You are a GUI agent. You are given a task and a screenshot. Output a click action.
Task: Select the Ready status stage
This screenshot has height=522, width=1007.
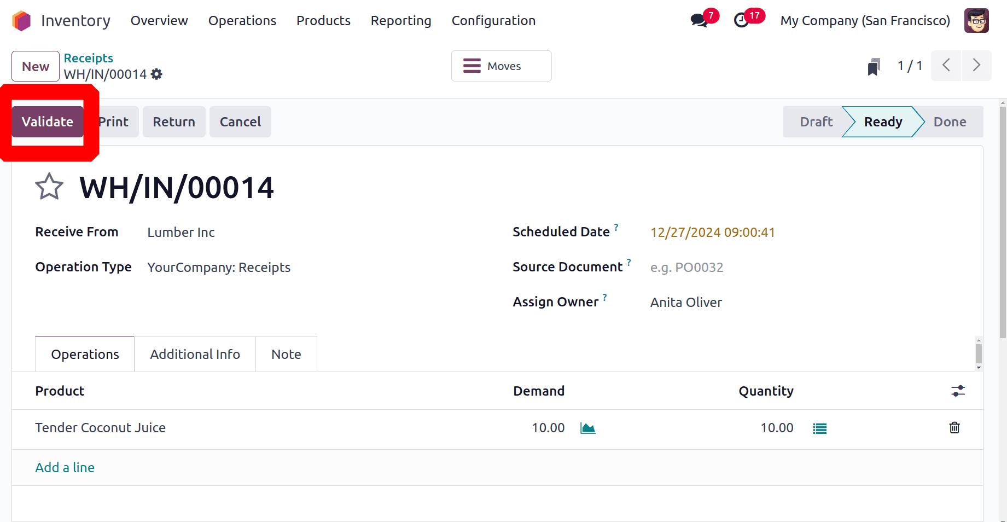pyautogui.click(x=883, y=121)
